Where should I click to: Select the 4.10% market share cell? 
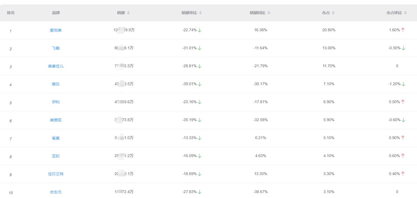tap(329, 156)
